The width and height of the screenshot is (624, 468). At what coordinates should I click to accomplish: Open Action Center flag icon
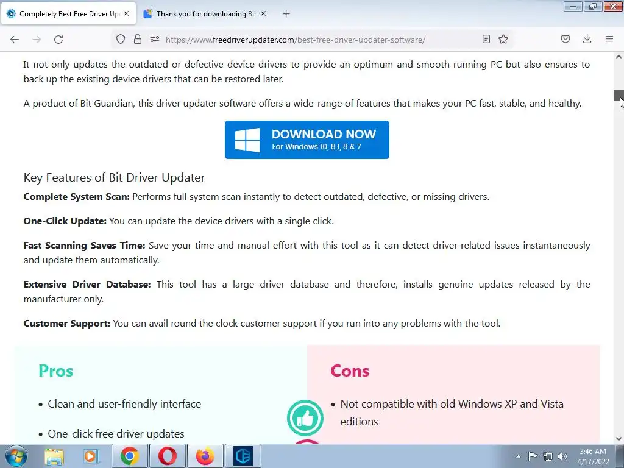coord(533,456)
